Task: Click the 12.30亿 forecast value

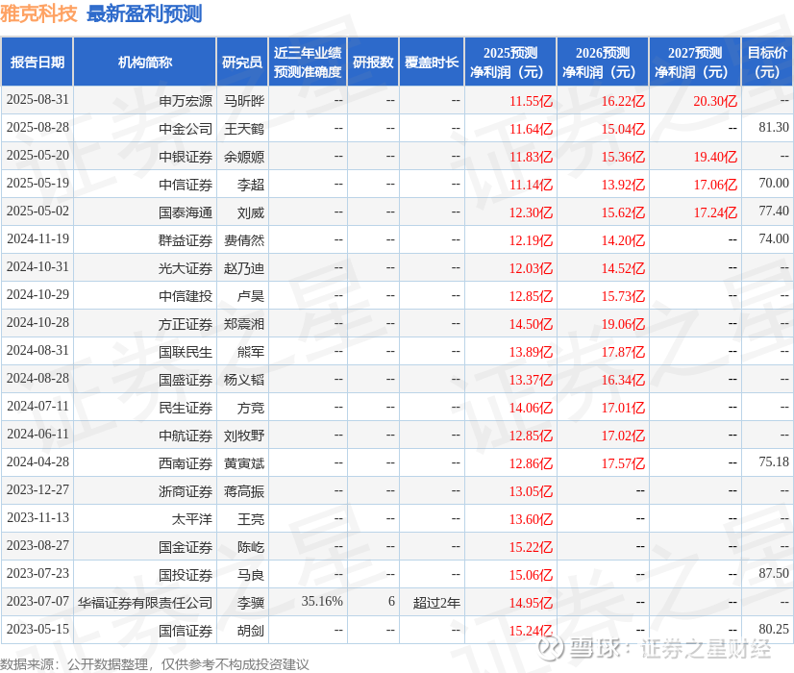Action: coord(531,212)
